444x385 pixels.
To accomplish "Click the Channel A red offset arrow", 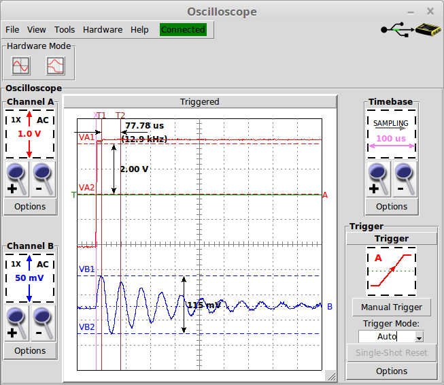I will pos(29,135).
